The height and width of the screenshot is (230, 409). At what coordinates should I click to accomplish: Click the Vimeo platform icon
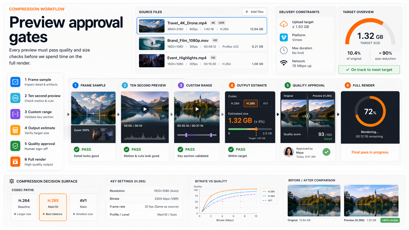click(284, 37)
